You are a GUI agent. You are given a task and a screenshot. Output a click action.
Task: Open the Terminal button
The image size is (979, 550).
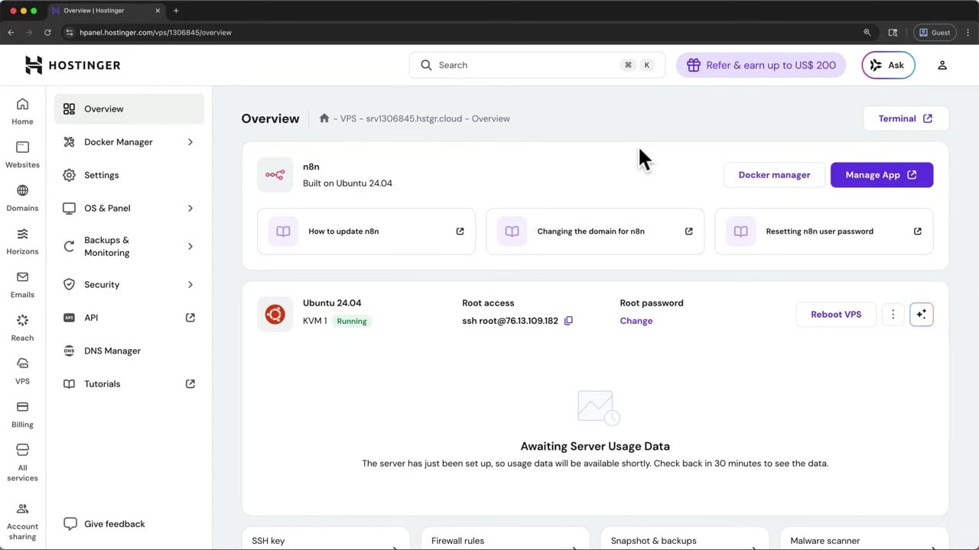click(x=906, y=118)
